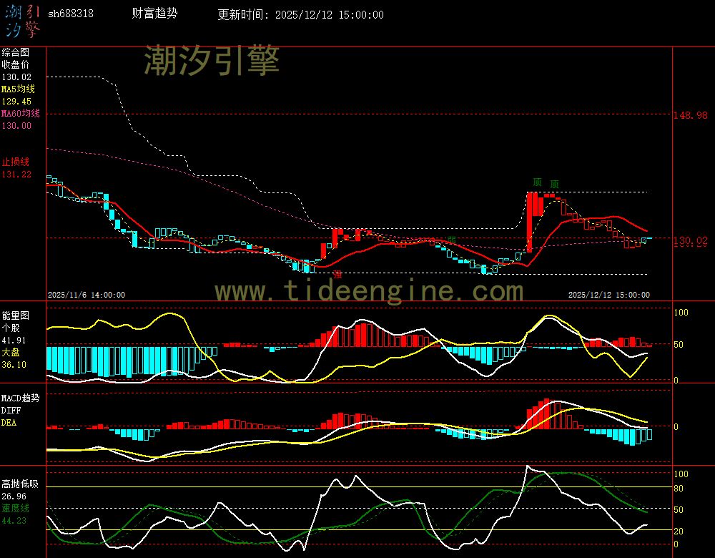Click the 148.98 price axis label
Image resolution: width=715 pixels, height=558 pixels.
click(691, 114)
